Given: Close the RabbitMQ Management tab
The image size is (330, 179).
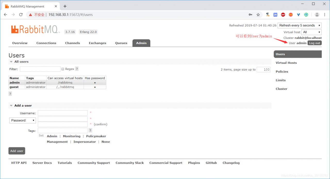Looking at the screenshot, I should [x=56, y=6].
